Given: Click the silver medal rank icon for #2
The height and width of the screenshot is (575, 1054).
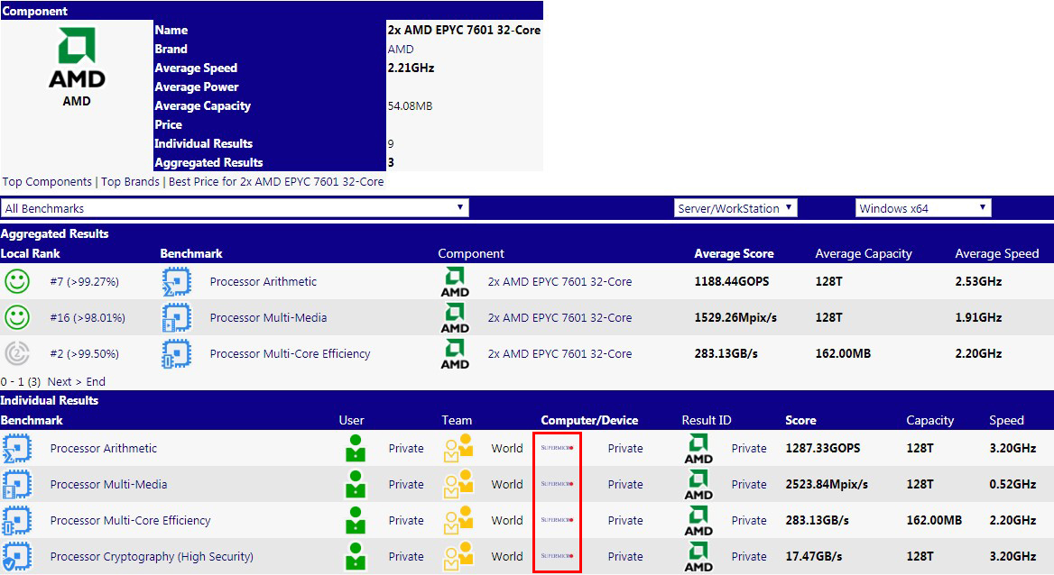Looking at the screenshot, I should point(16,354).
